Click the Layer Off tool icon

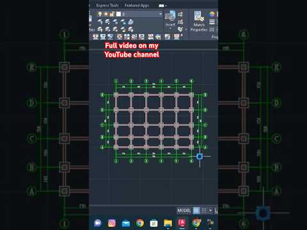click(100, 22)
